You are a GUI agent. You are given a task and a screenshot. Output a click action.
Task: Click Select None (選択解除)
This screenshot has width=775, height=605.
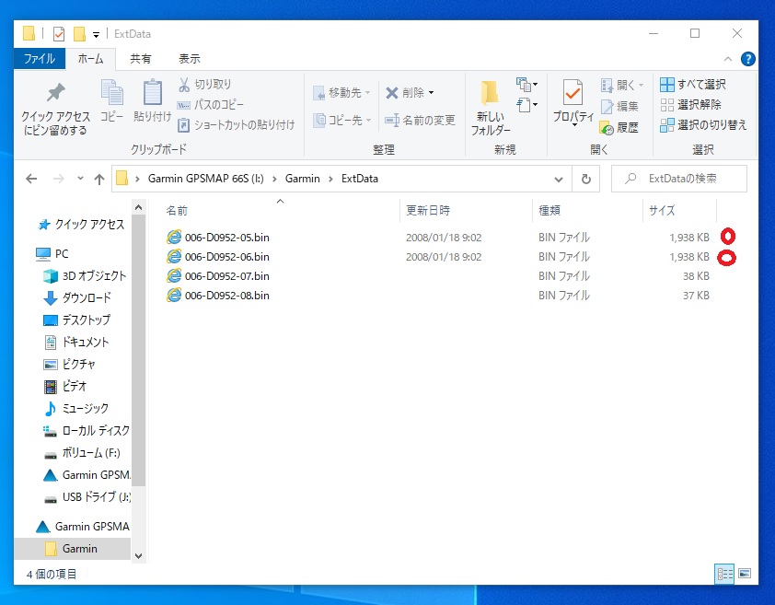tap(690, 105)
